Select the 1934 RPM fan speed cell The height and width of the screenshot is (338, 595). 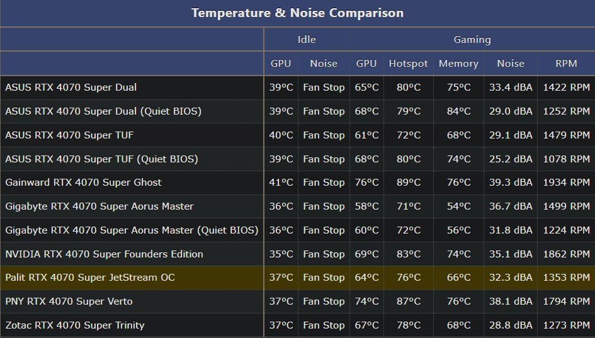coord(566,183)
